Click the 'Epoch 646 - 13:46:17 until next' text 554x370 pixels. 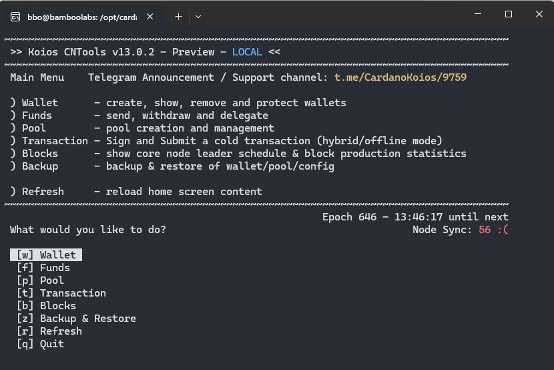pyautogui.click(x=415, y=216)
